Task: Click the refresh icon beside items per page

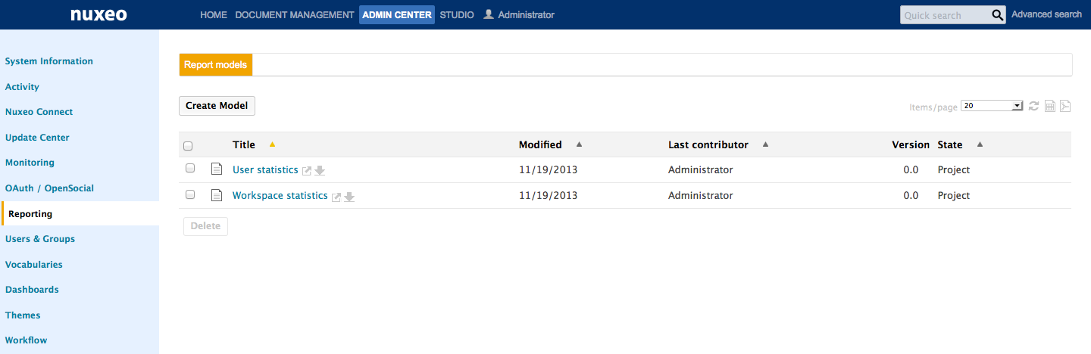Action: click(1033, 107)
